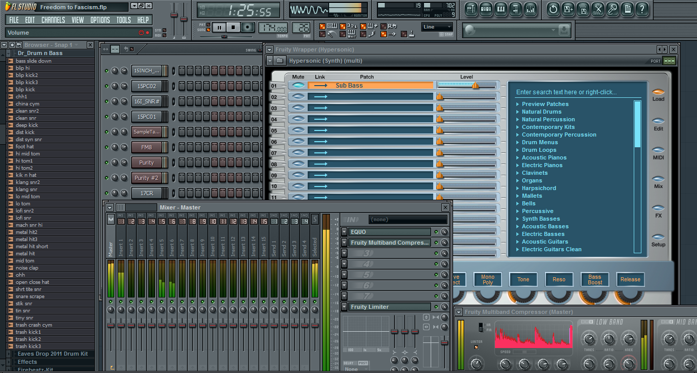The width and height of the screenshot is (697, 373).
Task: Click the Bass Boost button in Hypersonic
Action: (x=595, y=279)
